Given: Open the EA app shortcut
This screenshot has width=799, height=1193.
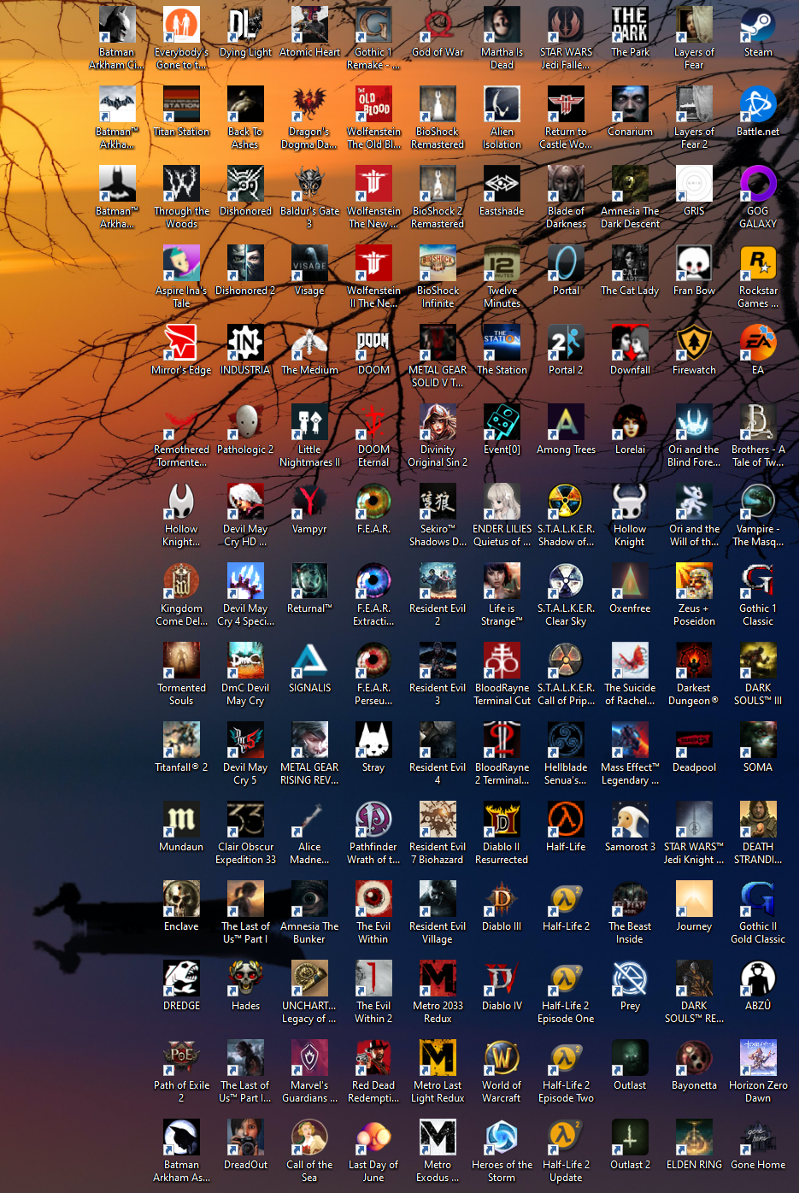Looking at the screenshot, I should pyautogui.click(x=758, y=343).
